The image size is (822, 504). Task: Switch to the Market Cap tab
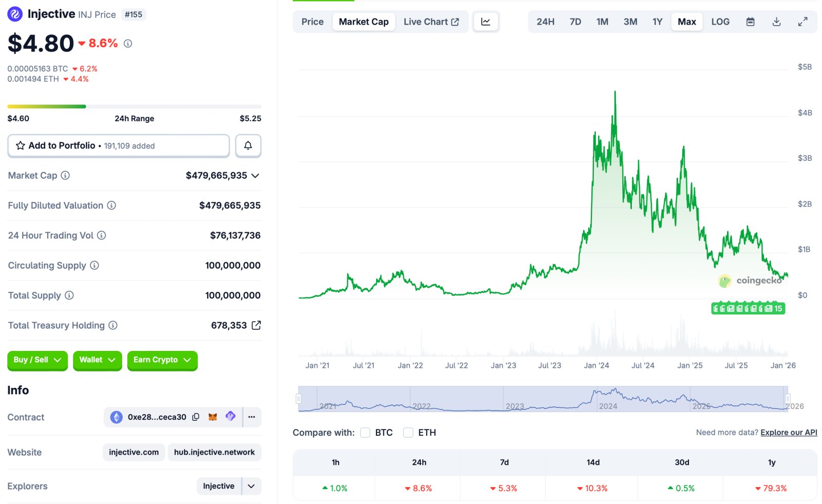tap(363, 22)
